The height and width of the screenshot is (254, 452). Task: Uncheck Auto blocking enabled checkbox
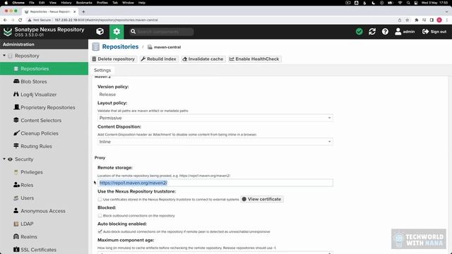(100, 231)
